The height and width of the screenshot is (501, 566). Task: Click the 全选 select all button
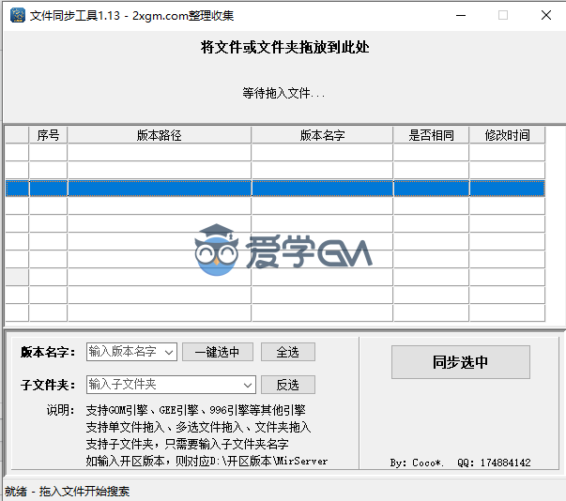pyautogui.click(x=287, y=352)
